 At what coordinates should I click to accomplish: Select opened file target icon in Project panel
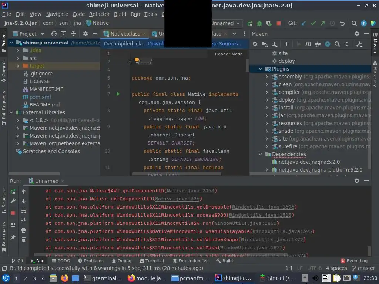tap(54, 34)
